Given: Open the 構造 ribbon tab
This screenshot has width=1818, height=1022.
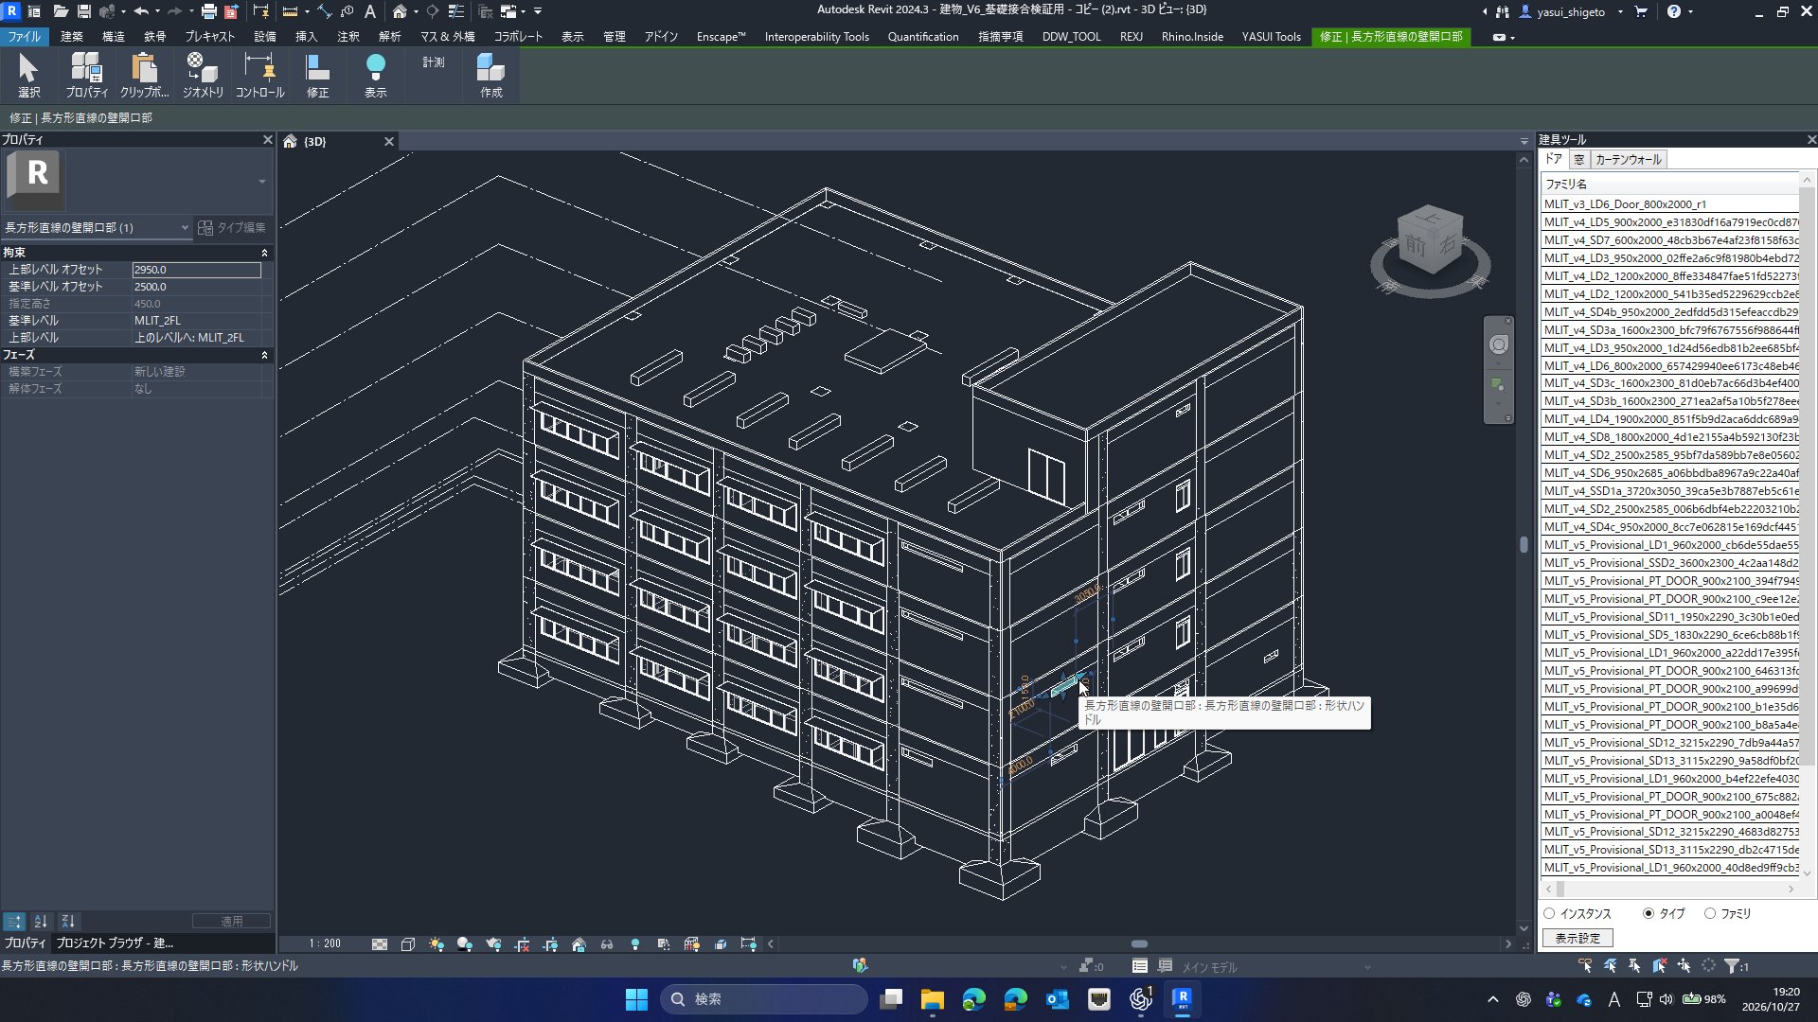Looking at the screenshot, I should pyautogui.click(x=114, y=37).
